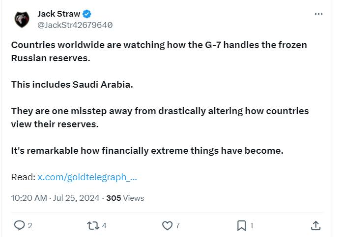343x237 pixels.
Task: Like the post with the heart icon
Action: coord(167,225)
